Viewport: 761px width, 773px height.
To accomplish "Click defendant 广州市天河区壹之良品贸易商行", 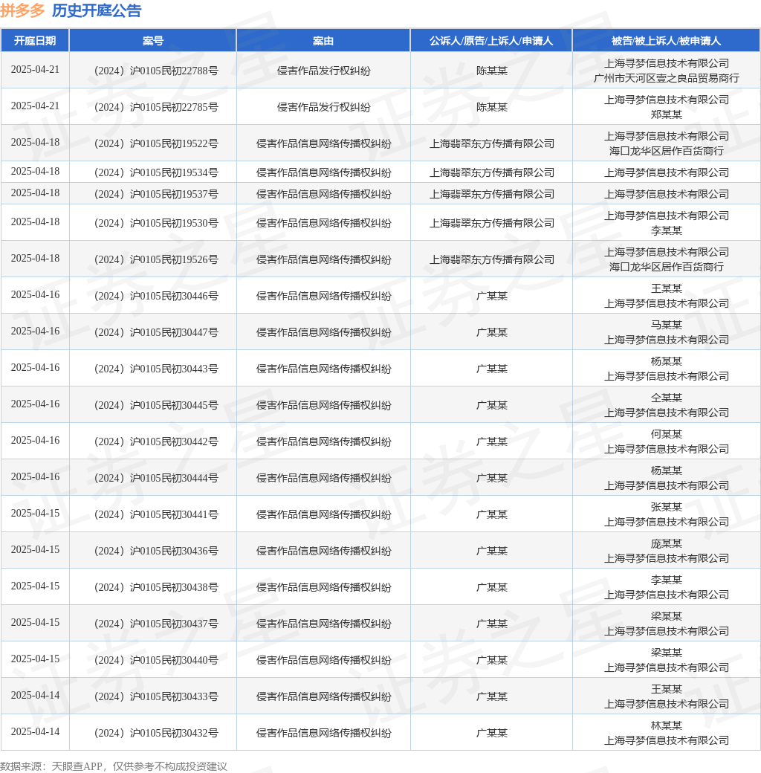I will [x=667, y=78].
